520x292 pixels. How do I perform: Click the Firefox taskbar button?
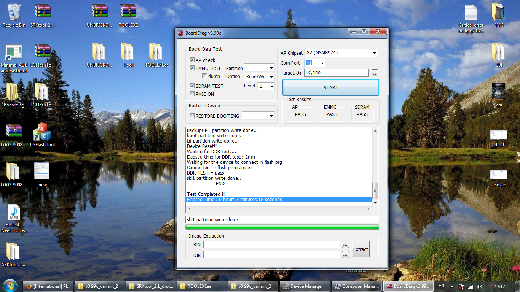[x=48, y=286]
